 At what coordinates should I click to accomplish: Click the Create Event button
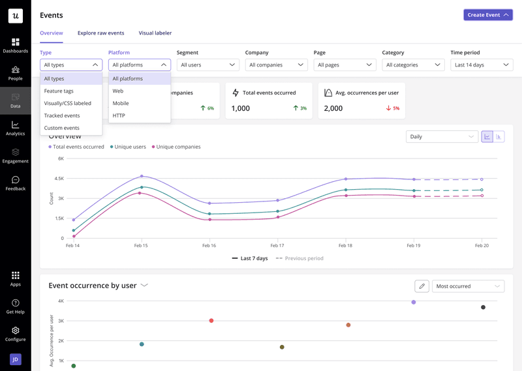pyautogui.click(x=487, y=15)
